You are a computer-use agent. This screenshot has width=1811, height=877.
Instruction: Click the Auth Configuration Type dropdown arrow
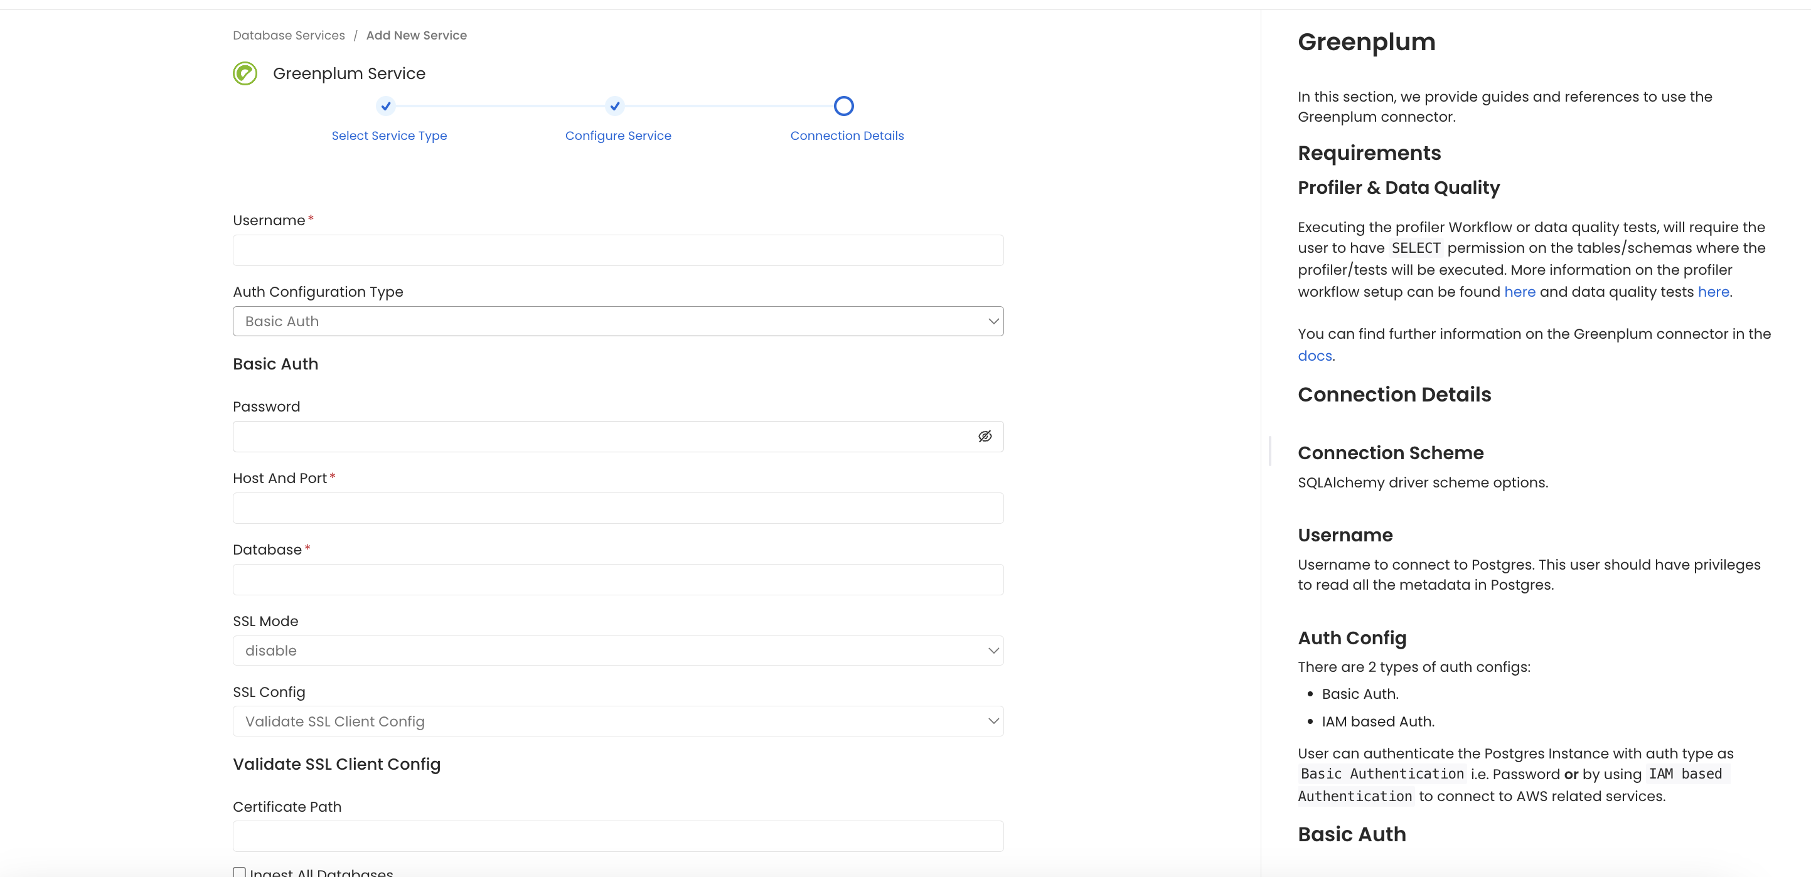point(993,321)
